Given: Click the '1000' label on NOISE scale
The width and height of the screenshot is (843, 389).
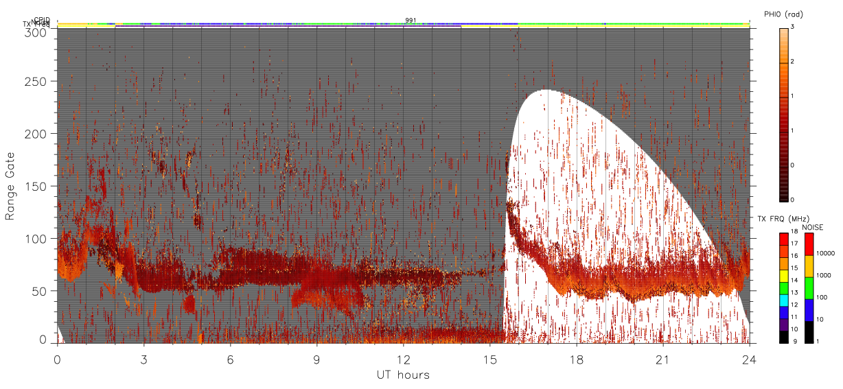Looking at the screenshot, I should click(x=824, y=275).
